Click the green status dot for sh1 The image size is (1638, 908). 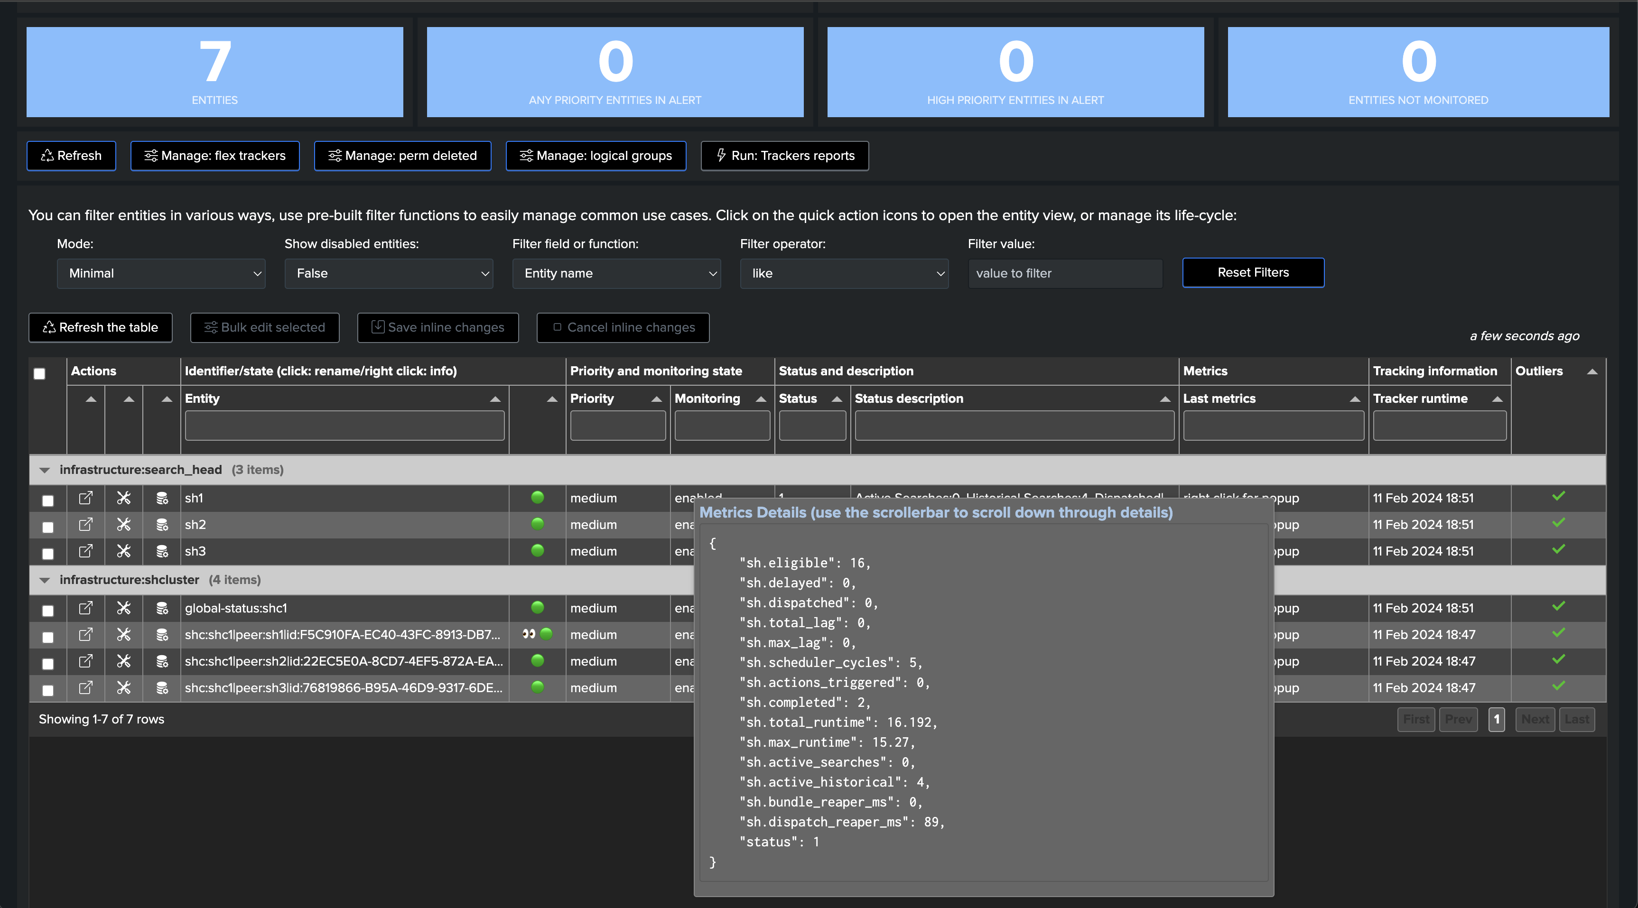point(537,497)
